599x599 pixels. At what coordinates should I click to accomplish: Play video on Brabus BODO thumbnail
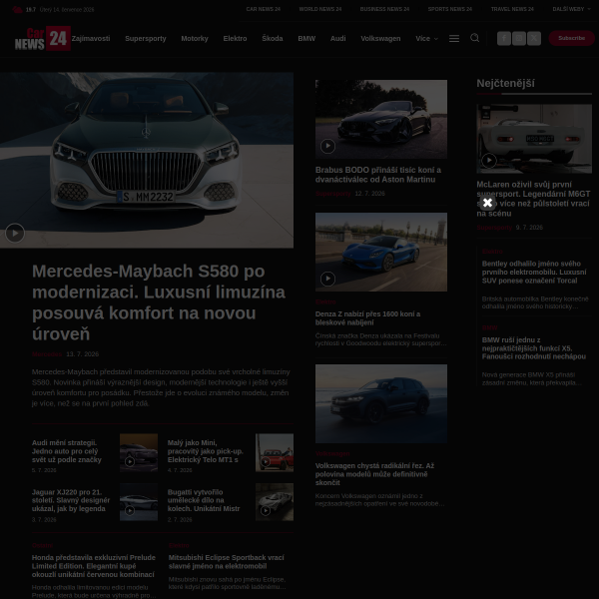pyautogui.click(x=327, y=146)
